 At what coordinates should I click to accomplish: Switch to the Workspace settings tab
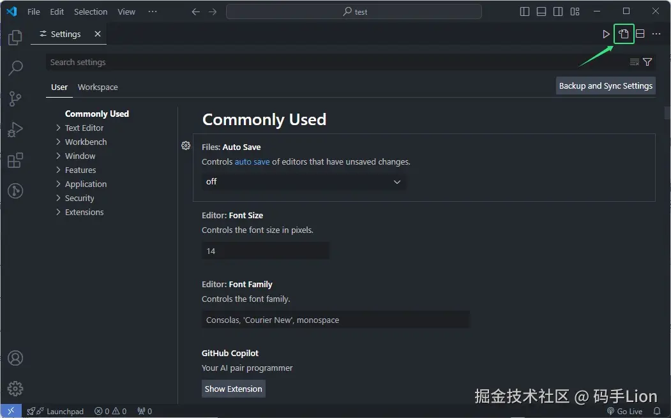pos(98,87)
